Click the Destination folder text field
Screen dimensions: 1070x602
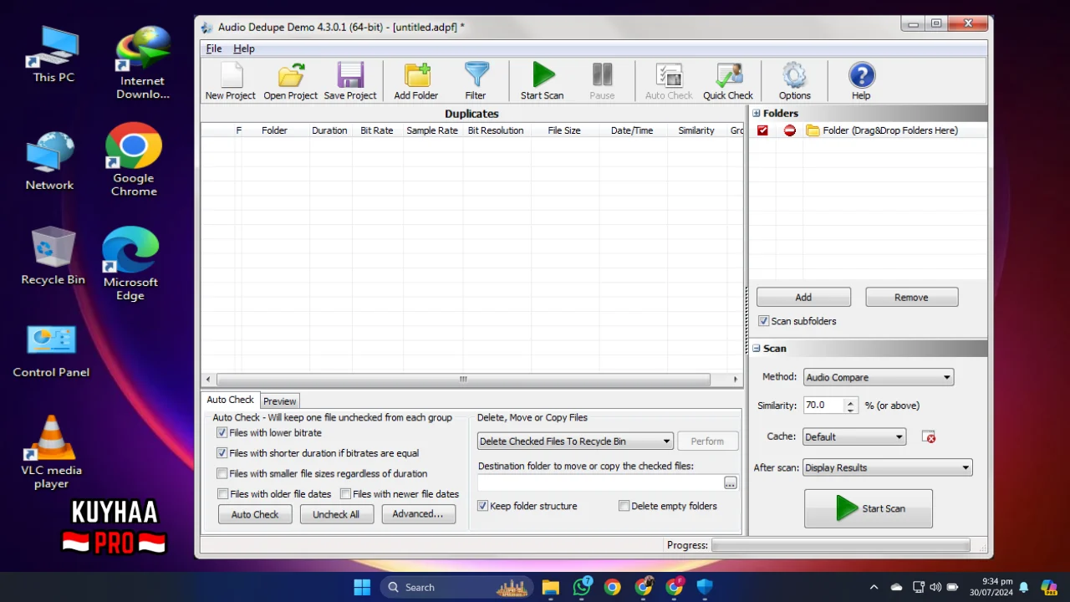click(600, 482)
